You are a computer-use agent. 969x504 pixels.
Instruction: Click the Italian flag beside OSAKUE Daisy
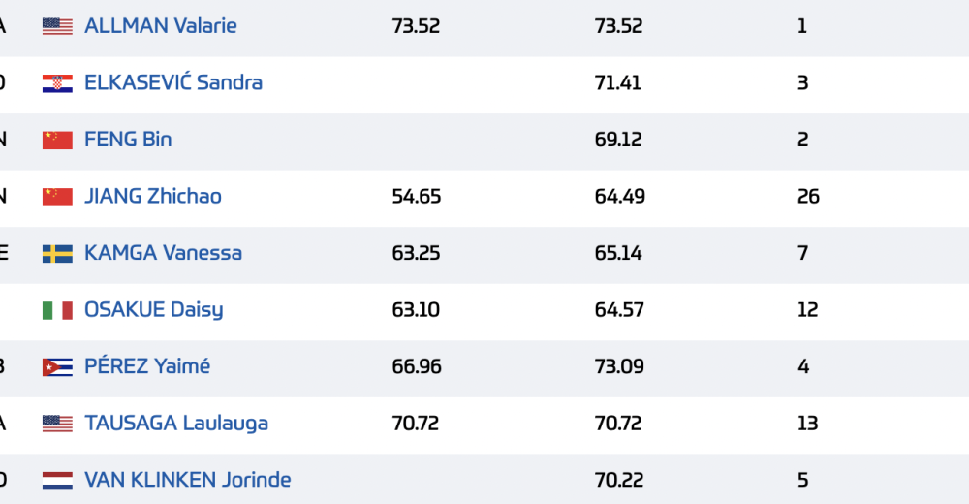57,310
